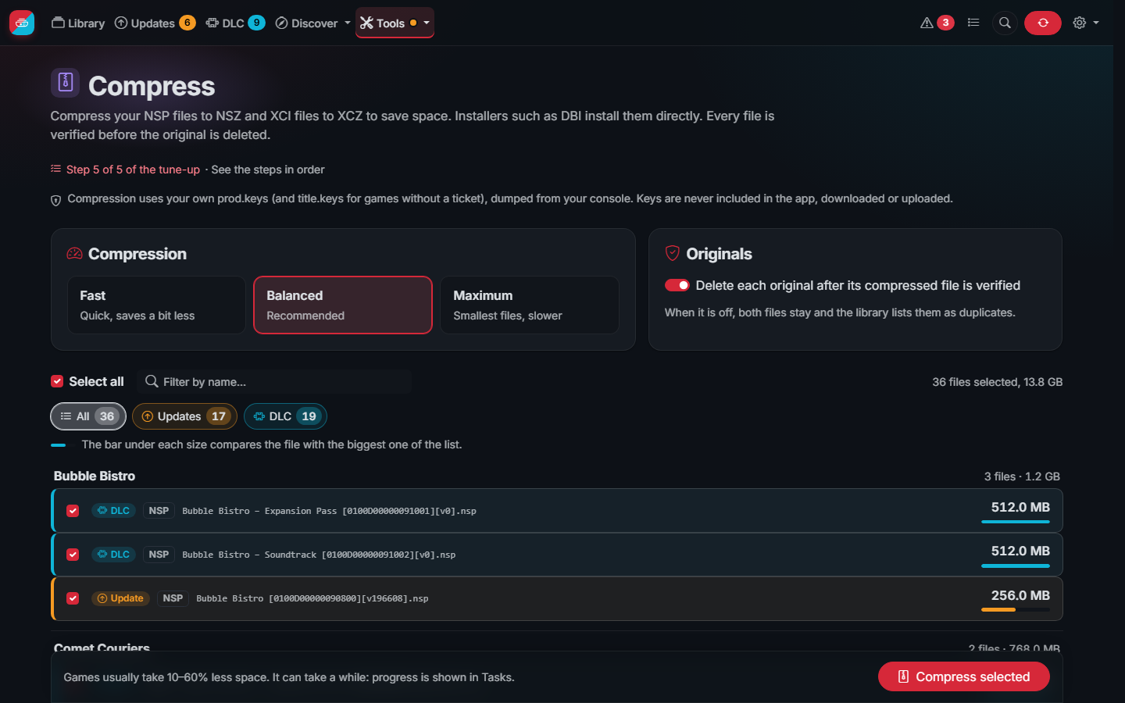Filter list by Updates 17 chip

(184, 416)
